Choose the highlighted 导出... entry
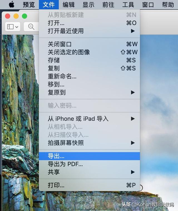Image resolution: width=178 pixels, height=211 pixels. (89, 156)
